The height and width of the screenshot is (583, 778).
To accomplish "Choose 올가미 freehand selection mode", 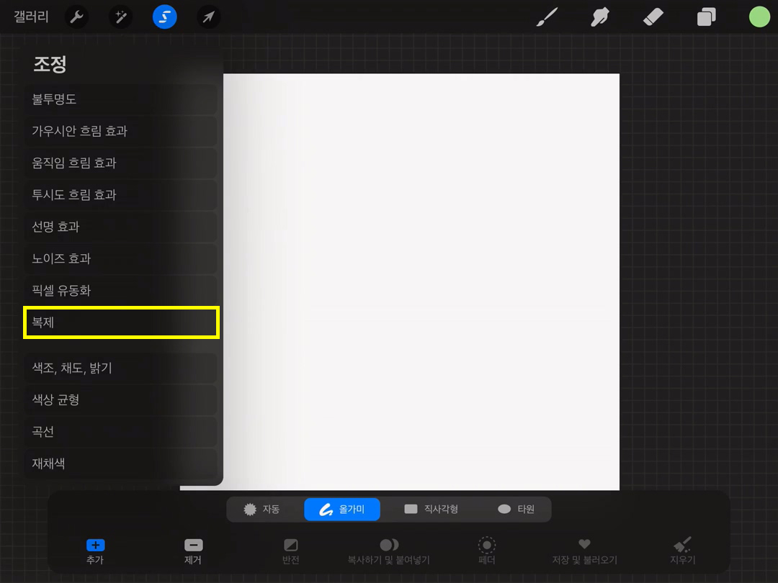I will 342,509.
